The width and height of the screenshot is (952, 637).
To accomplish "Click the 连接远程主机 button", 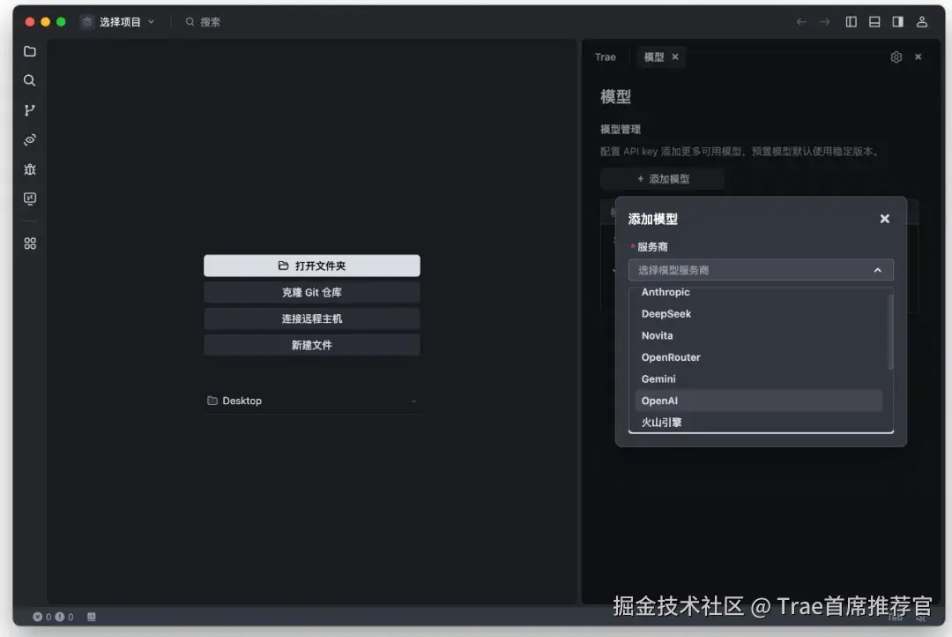I will (x=311, y=318).
